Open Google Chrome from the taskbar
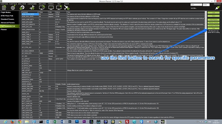Image resolution: width=222 pixels, height=124 pixels. click(20, 122)
